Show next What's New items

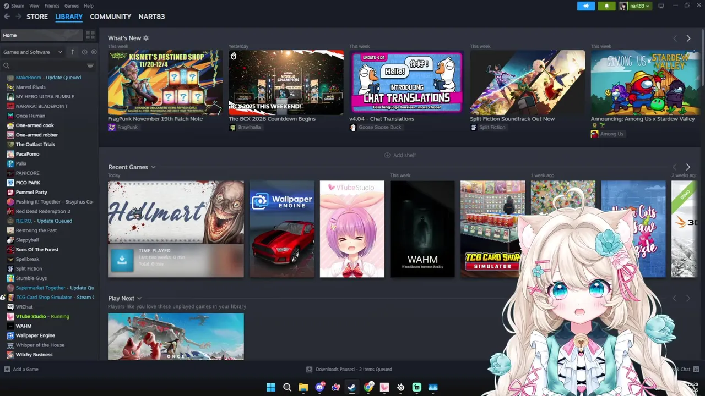[688, 38]
